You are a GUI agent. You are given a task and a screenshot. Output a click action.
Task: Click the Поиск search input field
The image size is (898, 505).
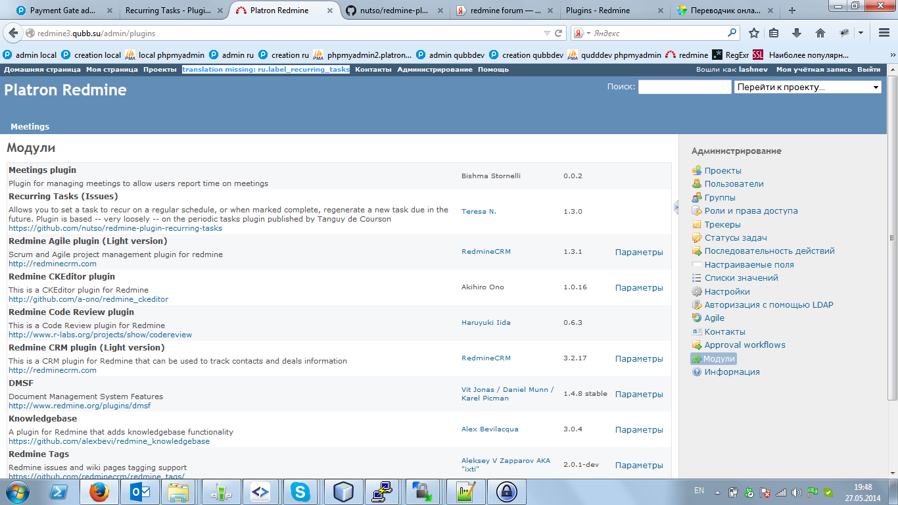(684, 87)
